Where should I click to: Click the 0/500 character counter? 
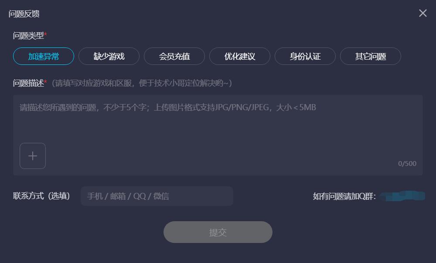pyautogui.click(x=407, y=164)
